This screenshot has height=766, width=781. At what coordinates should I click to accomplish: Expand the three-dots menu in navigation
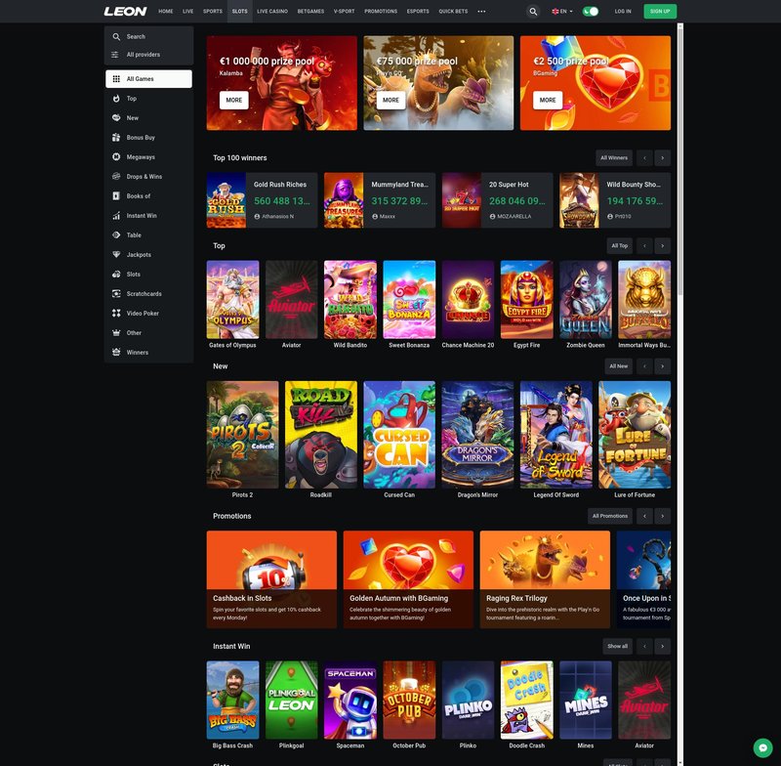(481, 12)
